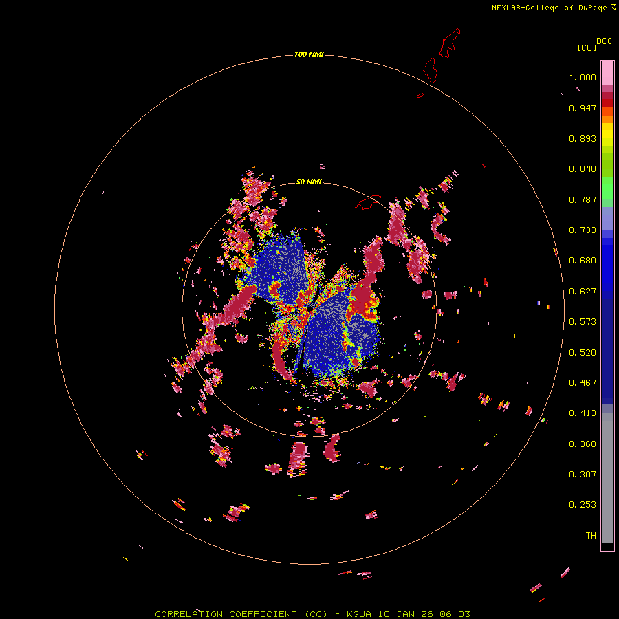619x619 pixels.
Task: Click the 0.413 legend value
Action: tap(583, 413)
